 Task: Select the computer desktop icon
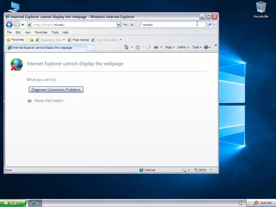14,7
